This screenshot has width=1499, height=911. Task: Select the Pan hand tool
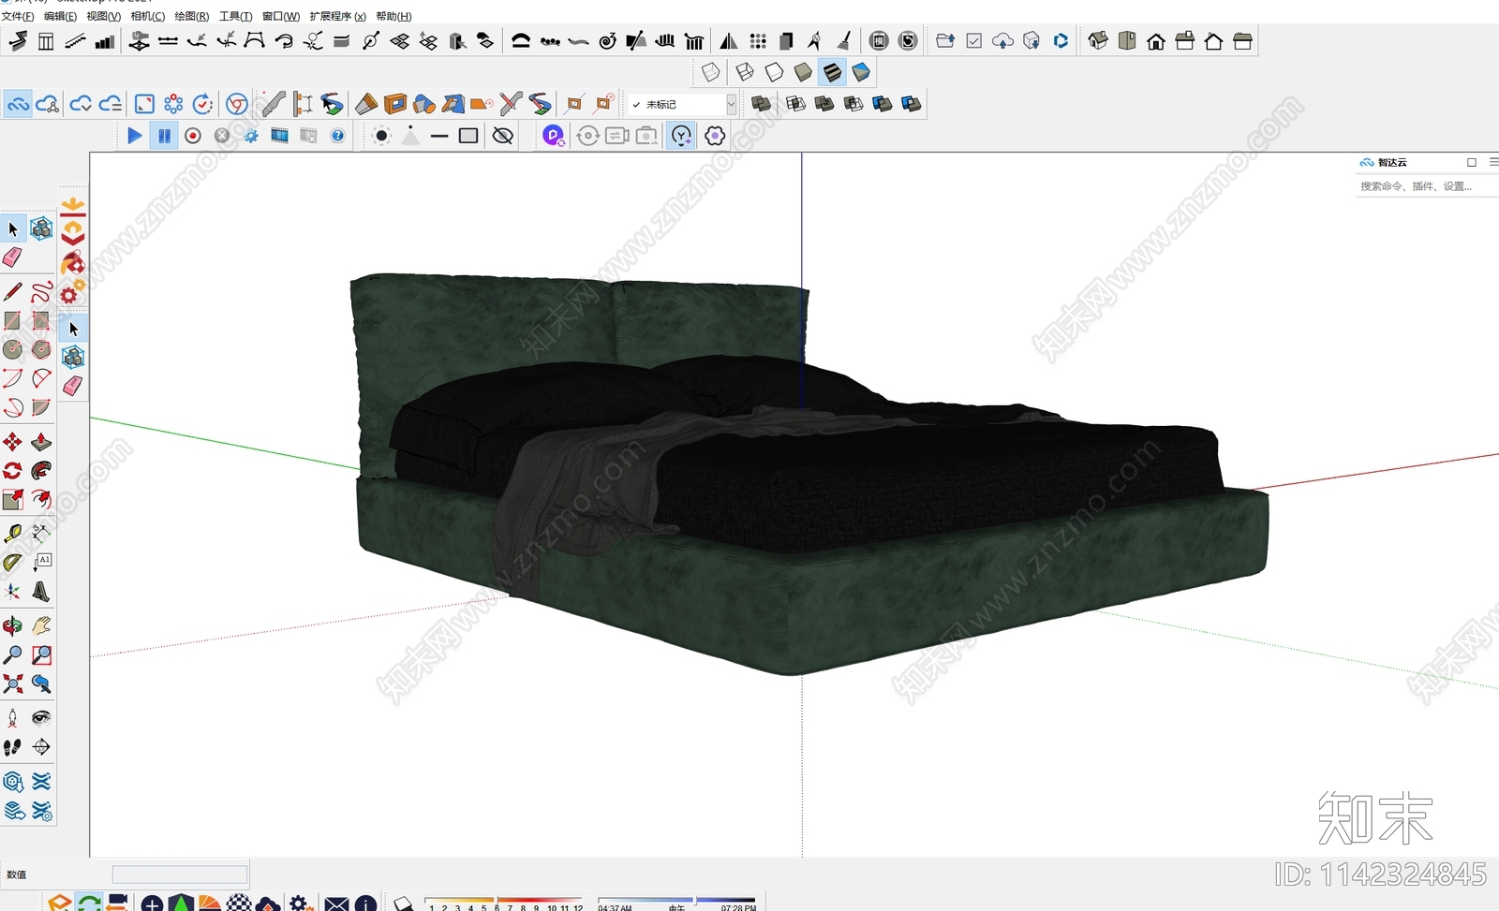click(x=41, y=625)
